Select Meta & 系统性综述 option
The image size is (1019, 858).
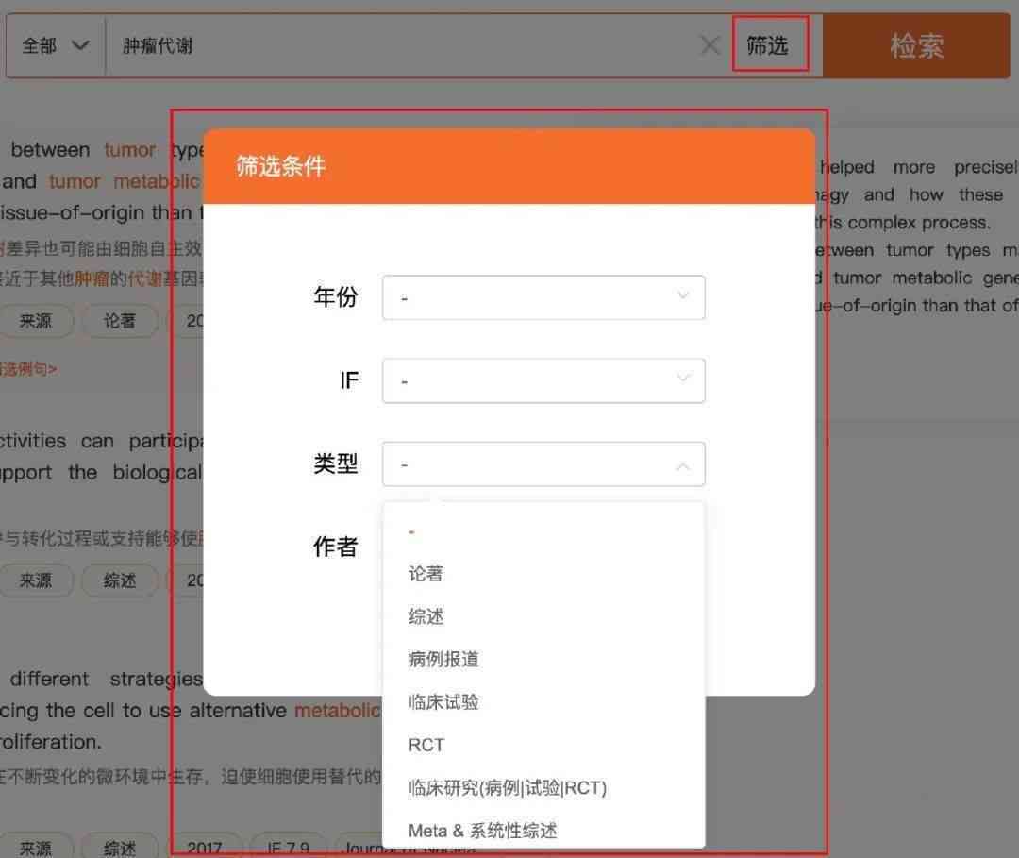(543, 830)
